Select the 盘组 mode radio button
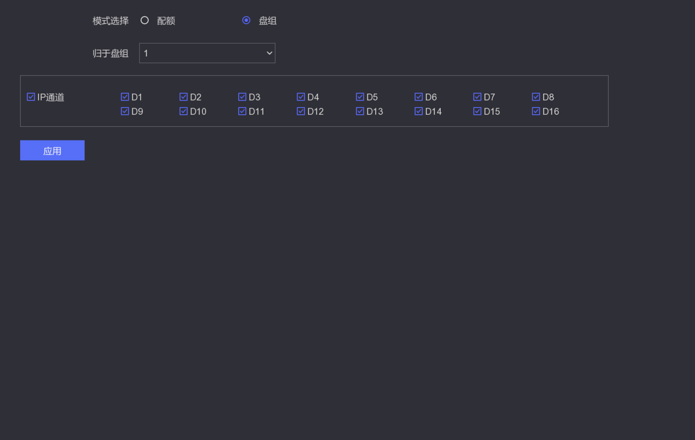The width and height of the screenshot is (695, 440). pyautogui.click(x=246, y=21)
